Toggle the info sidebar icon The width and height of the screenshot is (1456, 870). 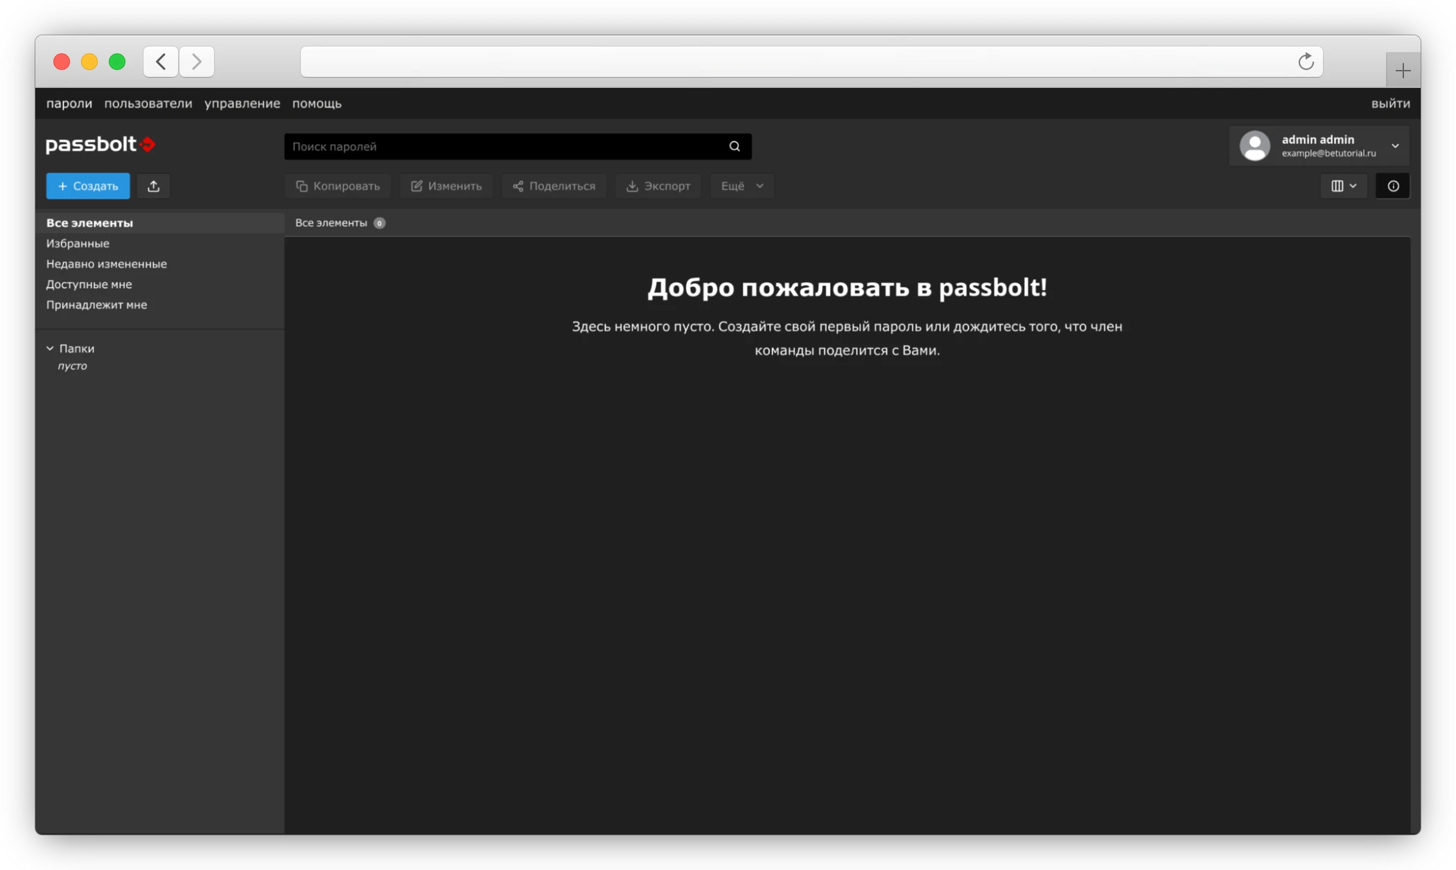[x=1393, y=186]
